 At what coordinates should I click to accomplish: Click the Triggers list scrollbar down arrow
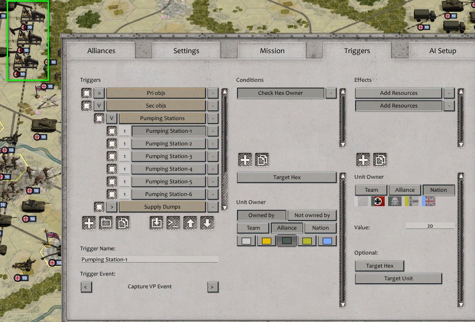225,208
